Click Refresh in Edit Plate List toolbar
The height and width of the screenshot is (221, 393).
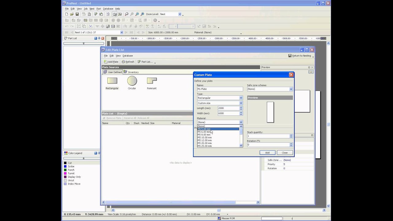pyautogui.click(x=128, y=62)
